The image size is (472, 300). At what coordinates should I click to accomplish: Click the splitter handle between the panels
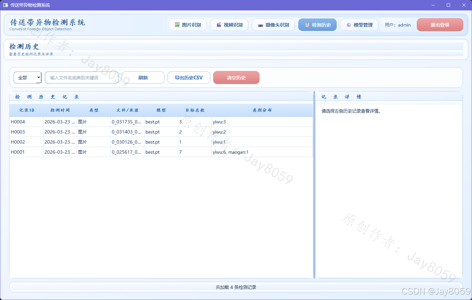coord(314,185)
